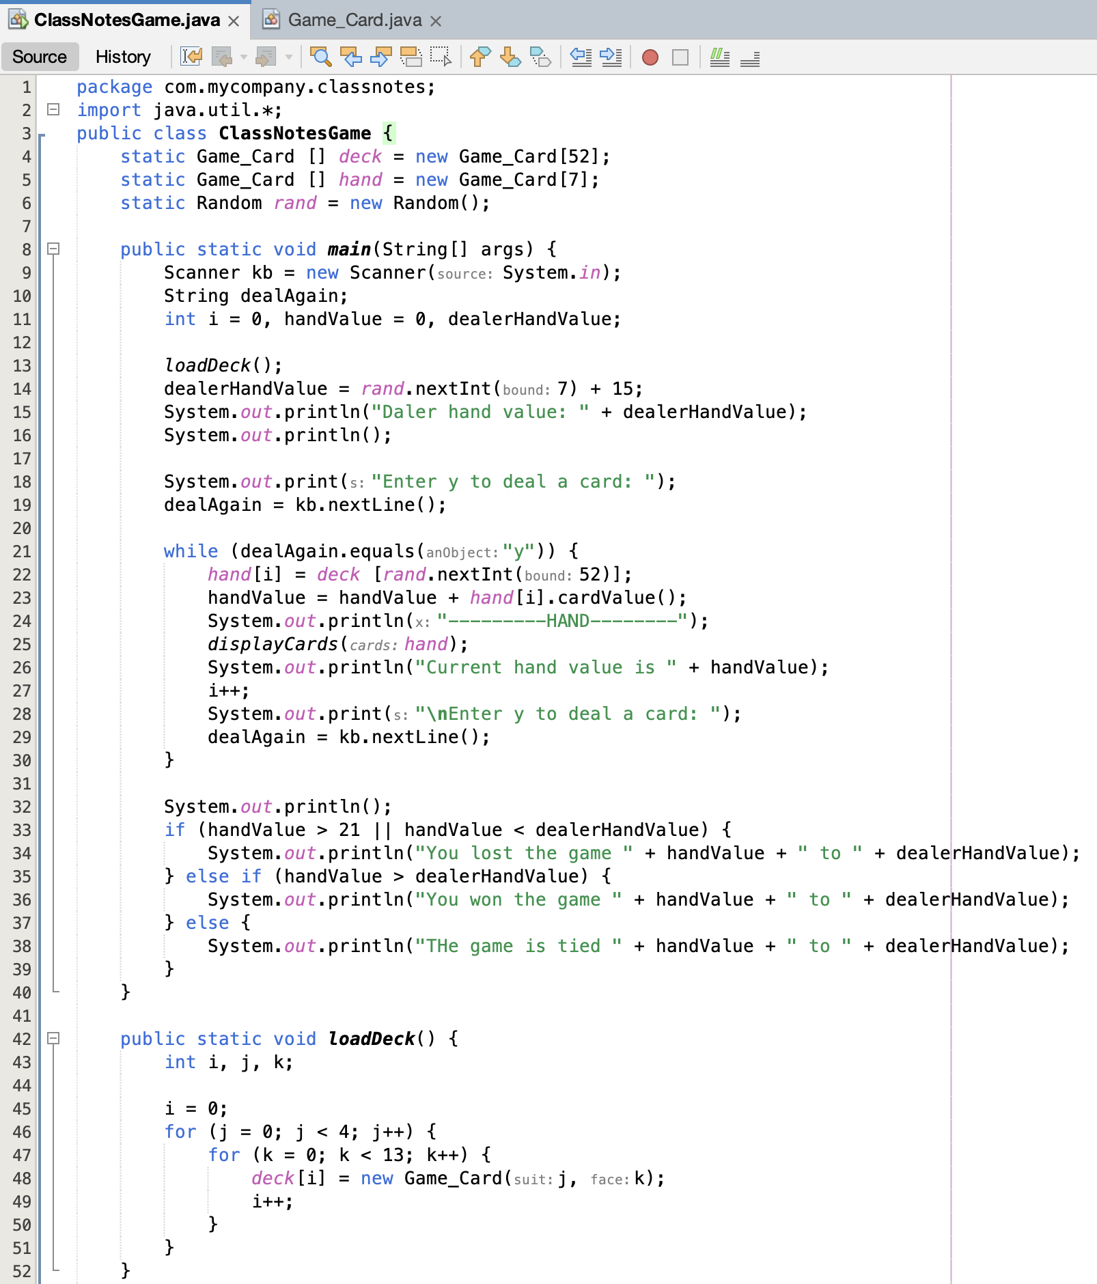Open the History view
1097x1284 pixels.
(123, 57)
